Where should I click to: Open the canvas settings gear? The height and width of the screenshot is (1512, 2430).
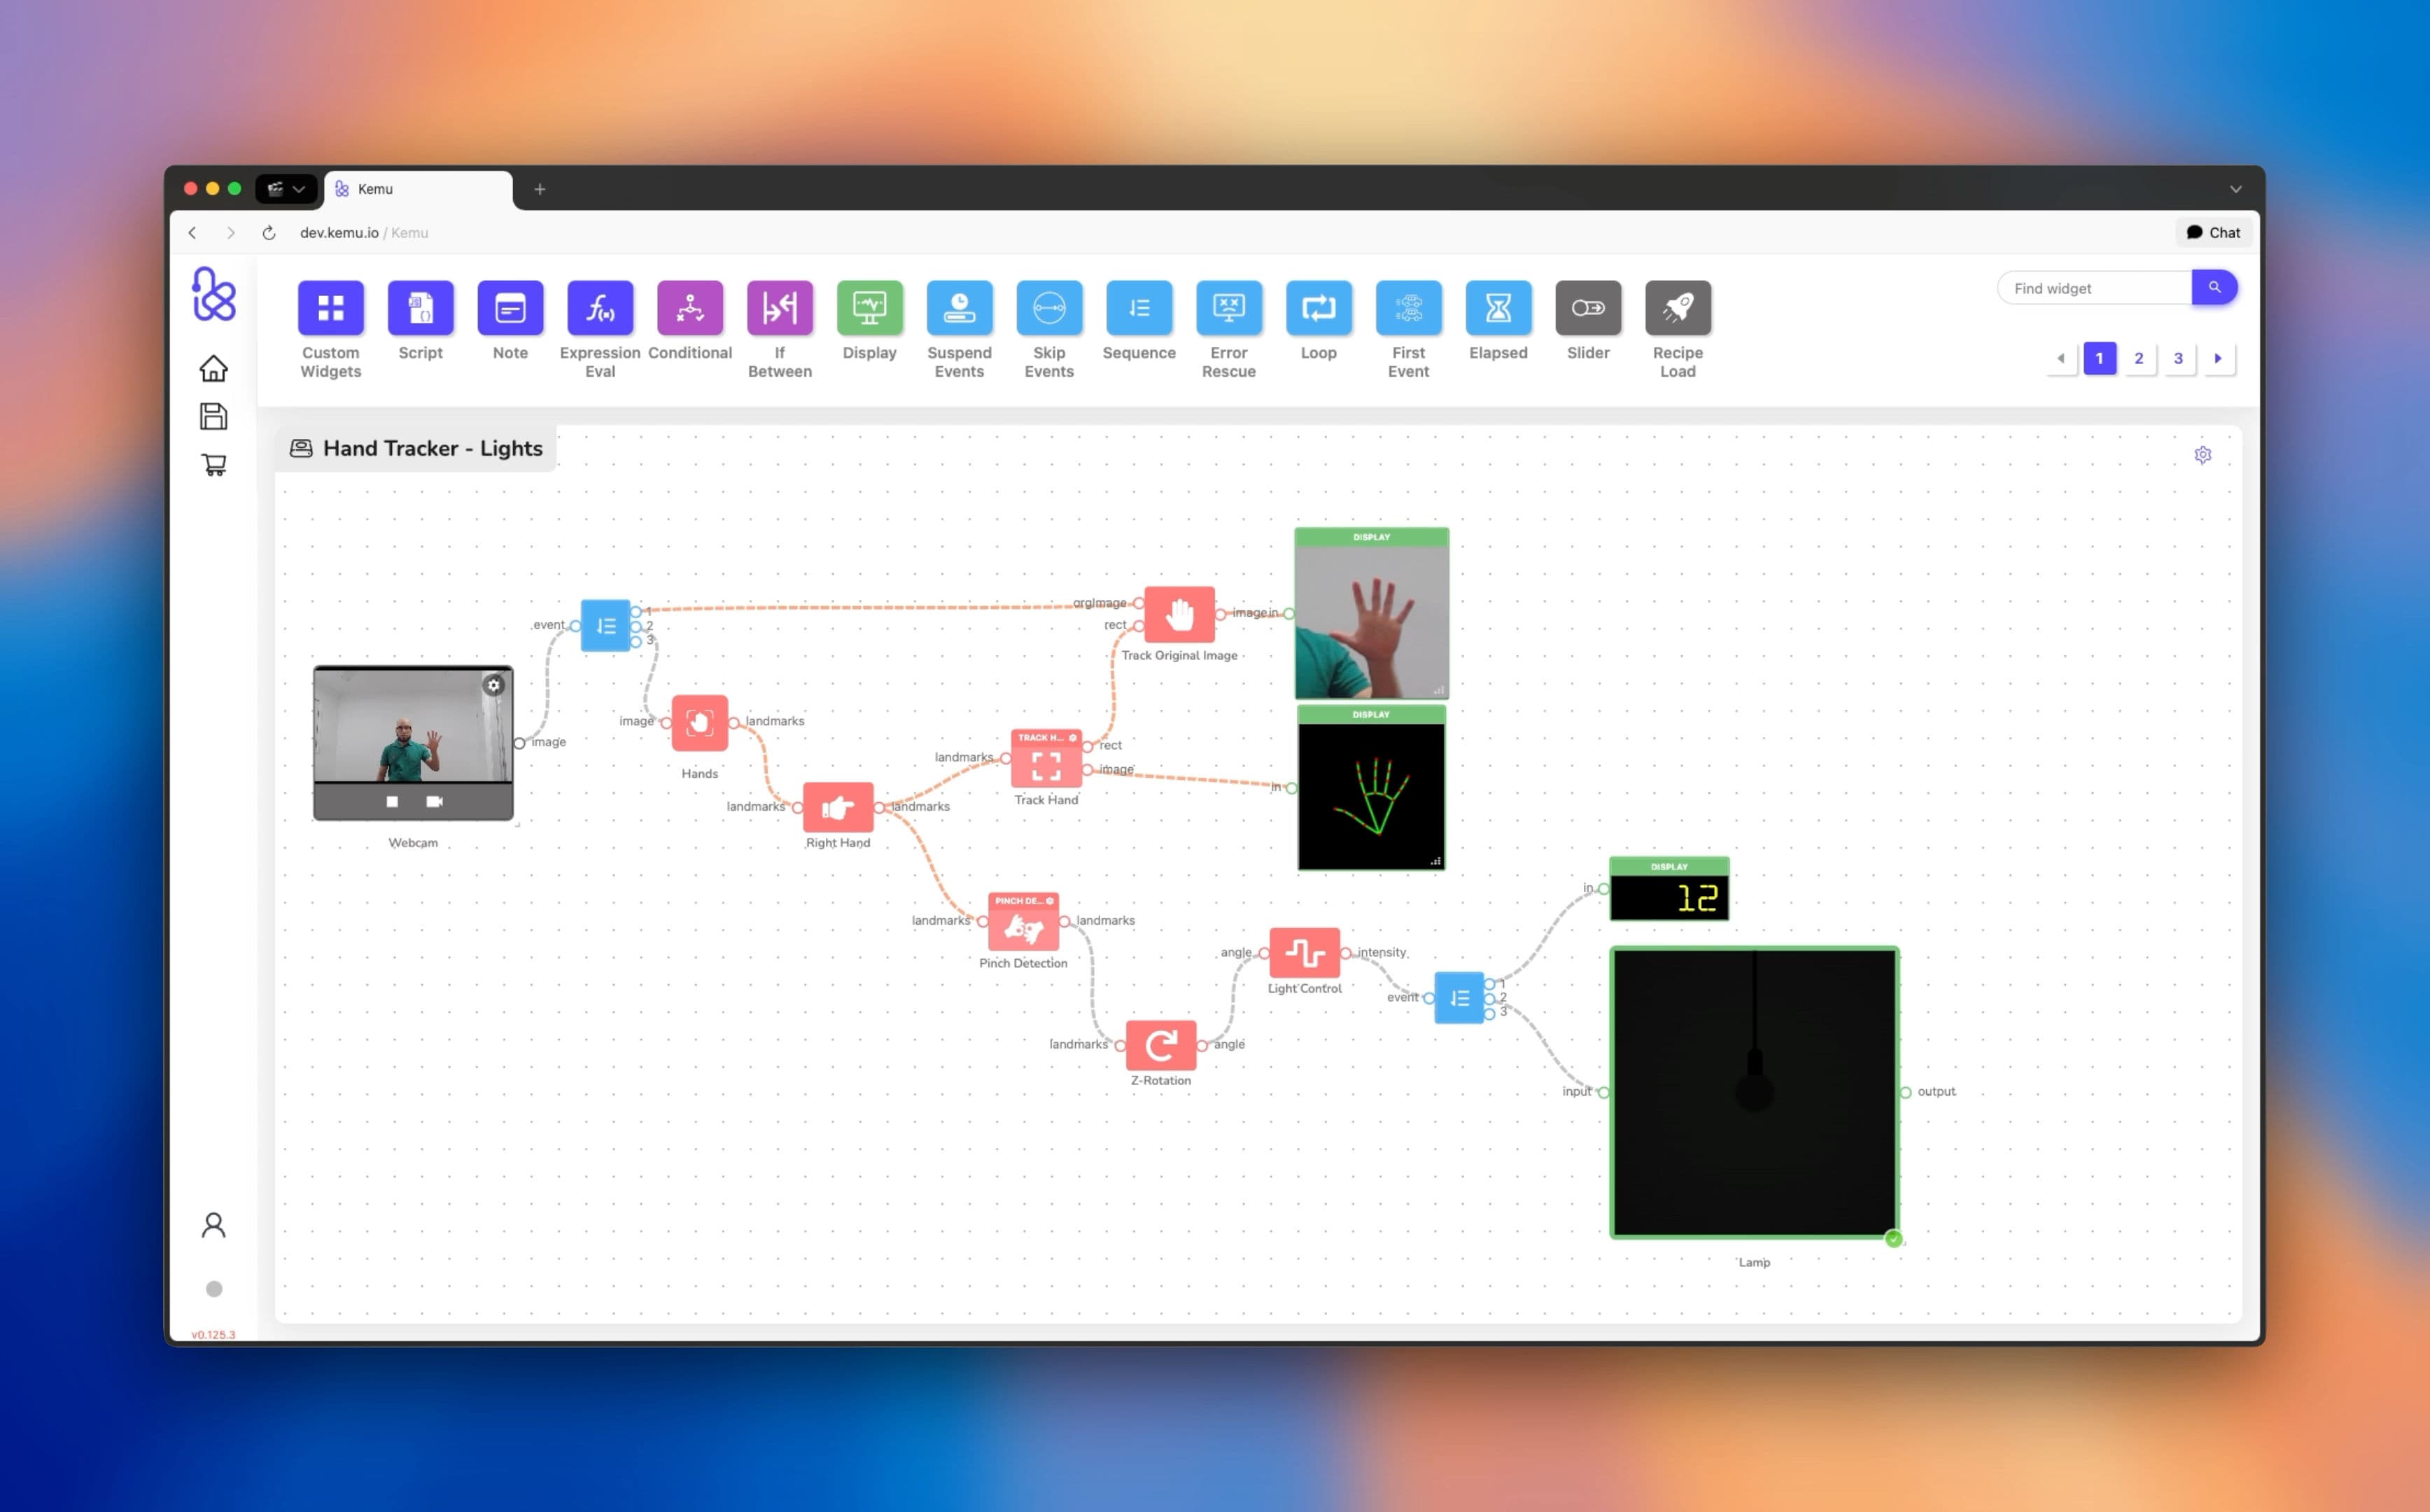pos(2203,455)
